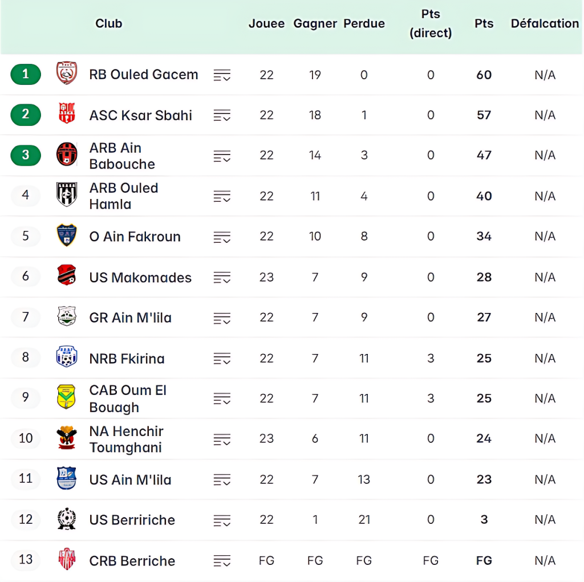
Task: Click the ARB Ain Babouche logo
Action: [67, 155]
